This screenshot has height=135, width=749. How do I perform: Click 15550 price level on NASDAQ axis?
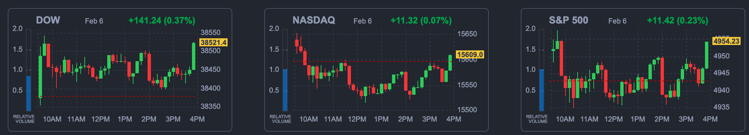click(x=467, y=85)
